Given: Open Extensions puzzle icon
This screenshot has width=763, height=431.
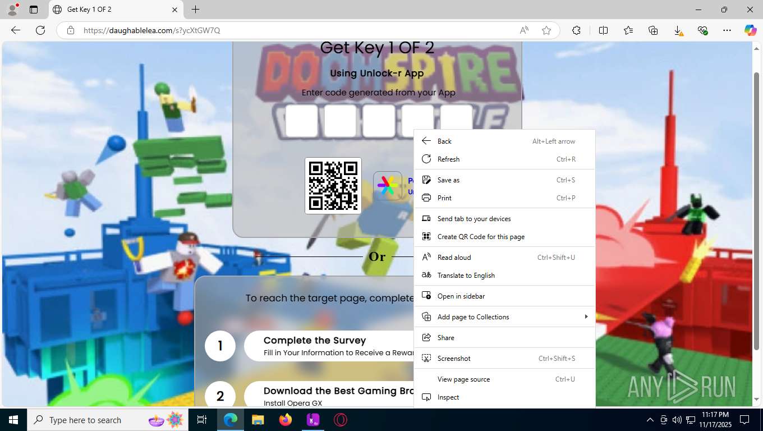Looking at the screenshot, I should 576,30.
